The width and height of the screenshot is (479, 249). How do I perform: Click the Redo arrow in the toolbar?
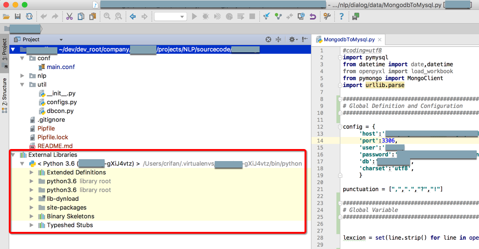[55, 17]
